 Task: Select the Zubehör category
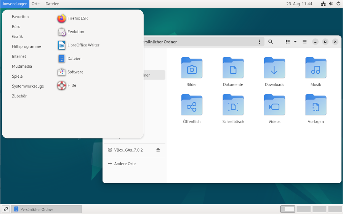pos(19,96)
